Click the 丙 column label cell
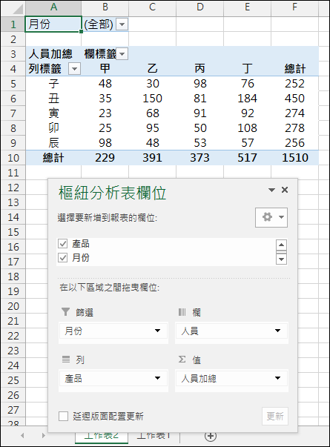 [199, 69]
